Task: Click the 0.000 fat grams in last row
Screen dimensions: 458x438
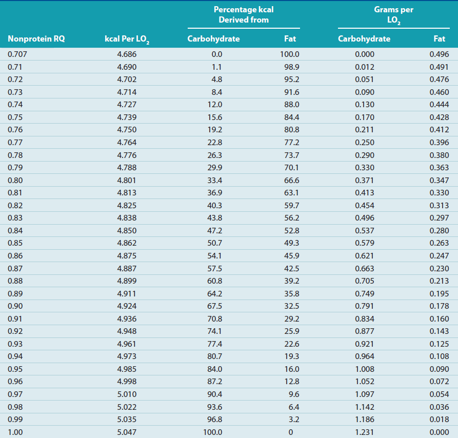Action: coord(439,432)
